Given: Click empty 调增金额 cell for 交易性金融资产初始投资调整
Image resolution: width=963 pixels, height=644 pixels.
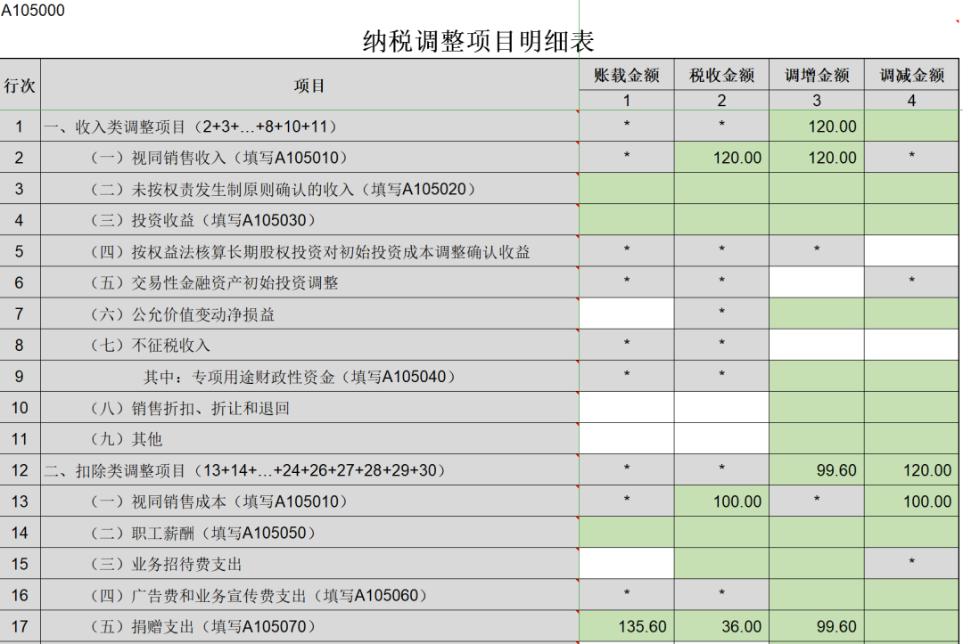Looking at the screenshot, I should (x=816, y=282).
